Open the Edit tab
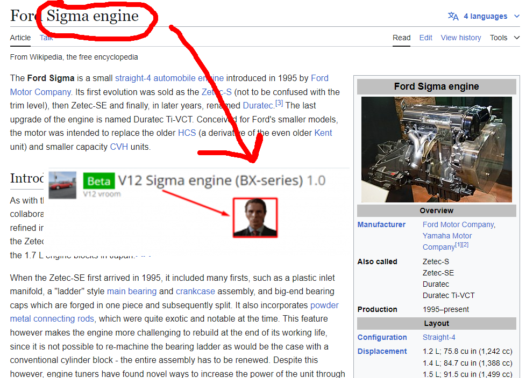Image resolution: width=526 pixels, height=378 pixels. coord(426,38)
